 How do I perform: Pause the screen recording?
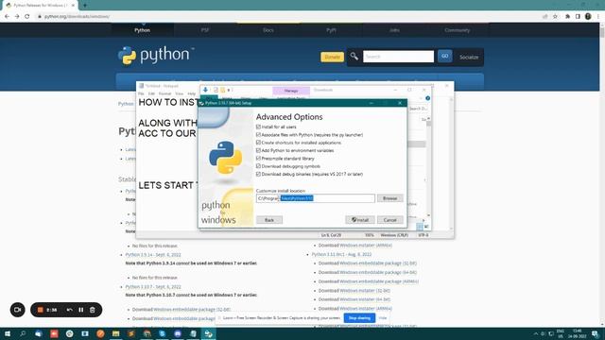[81, 310]
